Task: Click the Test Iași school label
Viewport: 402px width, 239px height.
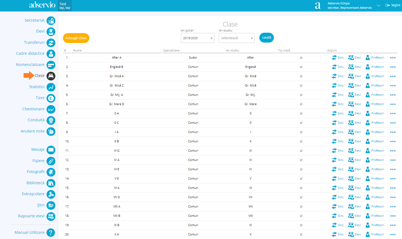Action: [65, 6]
